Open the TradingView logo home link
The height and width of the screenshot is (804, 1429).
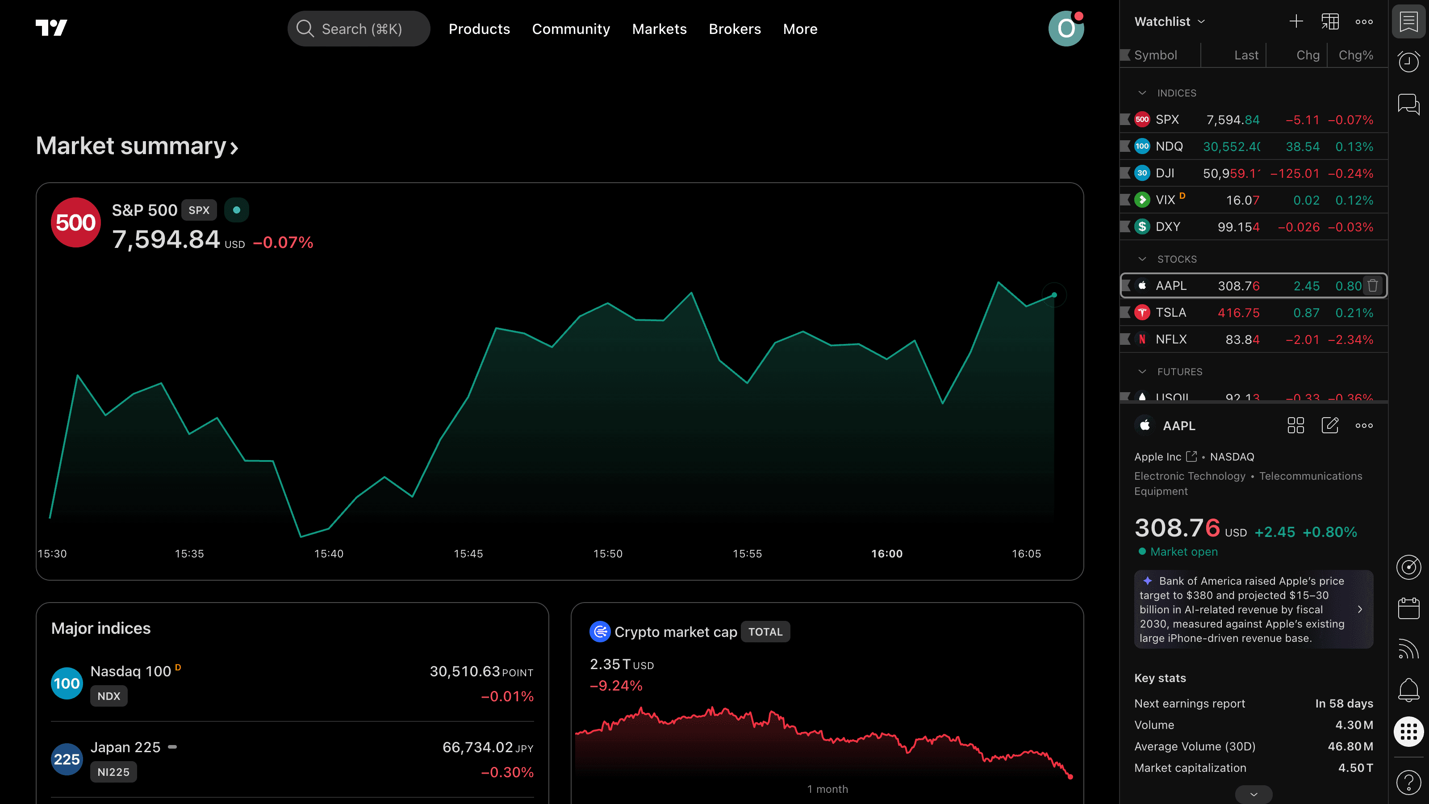point(52,28)
